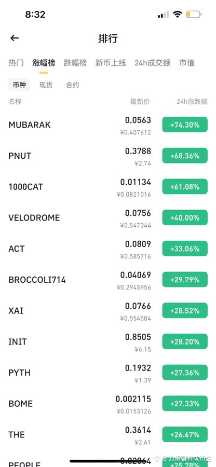Tap MUBARAK +74.30% change button
The width and height of the screenshot is (216, 467).
(185, 125)
